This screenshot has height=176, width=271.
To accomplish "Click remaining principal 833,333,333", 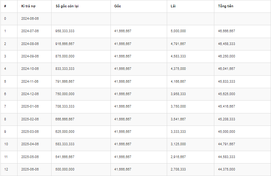I will [x=65, y=69].
